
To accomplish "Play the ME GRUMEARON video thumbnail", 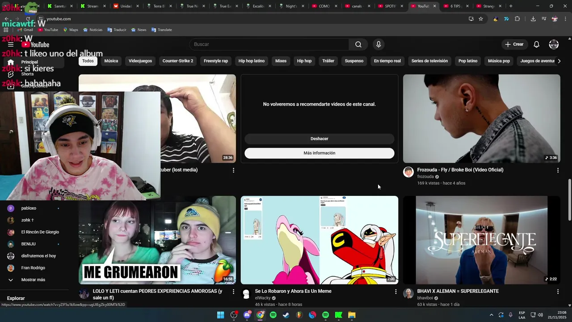I will 157,240.
